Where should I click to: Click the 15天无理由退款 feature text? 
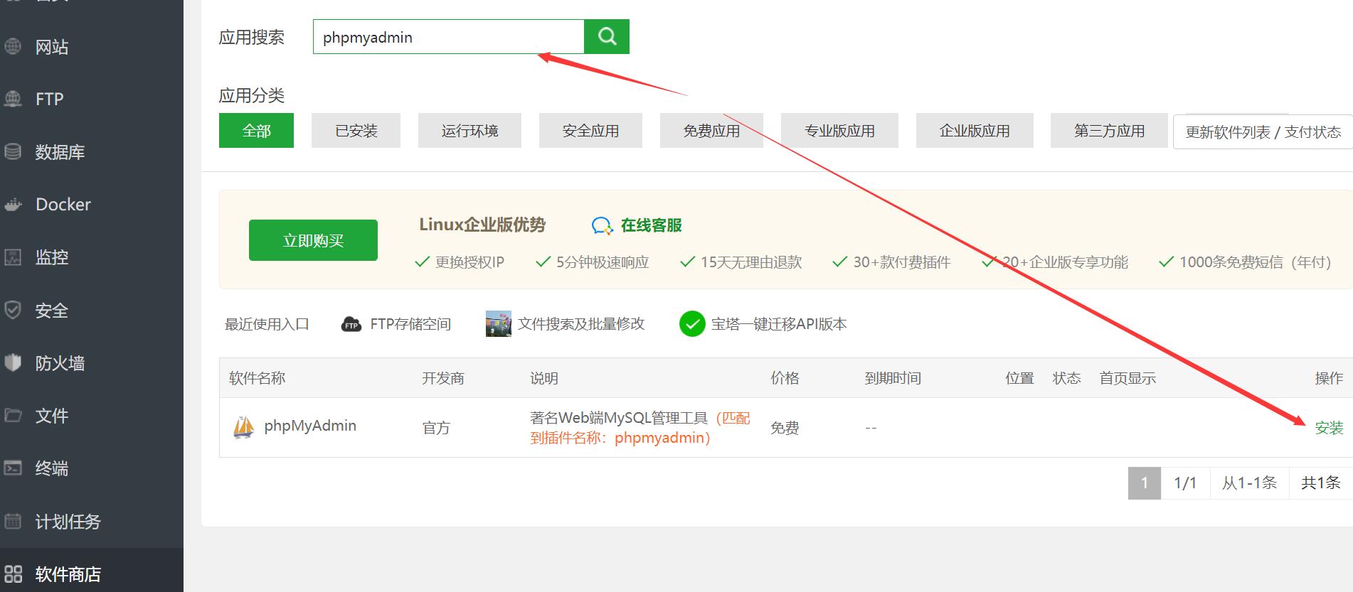coord(751,262)
